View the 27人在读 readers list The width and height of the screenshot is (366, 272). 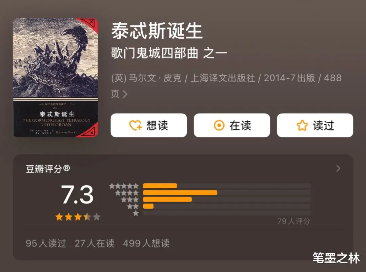click(95, 243)
